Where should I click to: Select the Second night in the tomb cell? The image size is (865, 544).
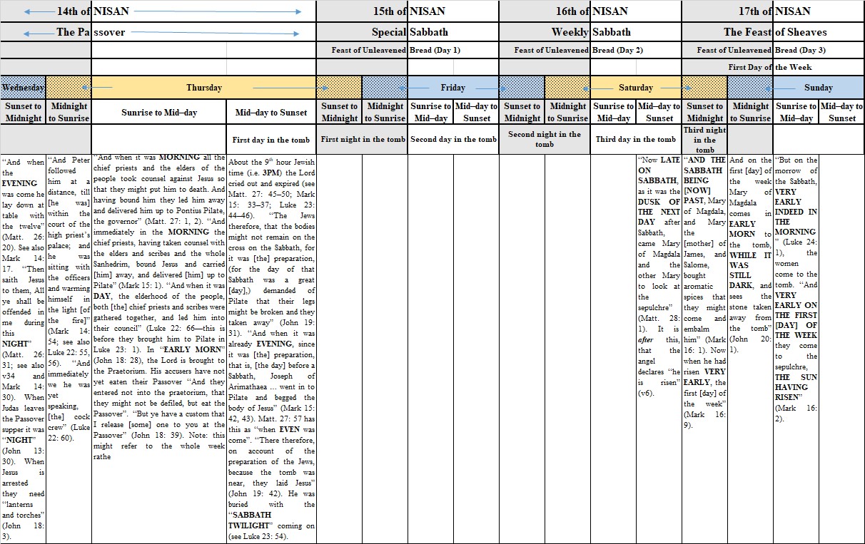pyautogui.click(x=545, y=140)
